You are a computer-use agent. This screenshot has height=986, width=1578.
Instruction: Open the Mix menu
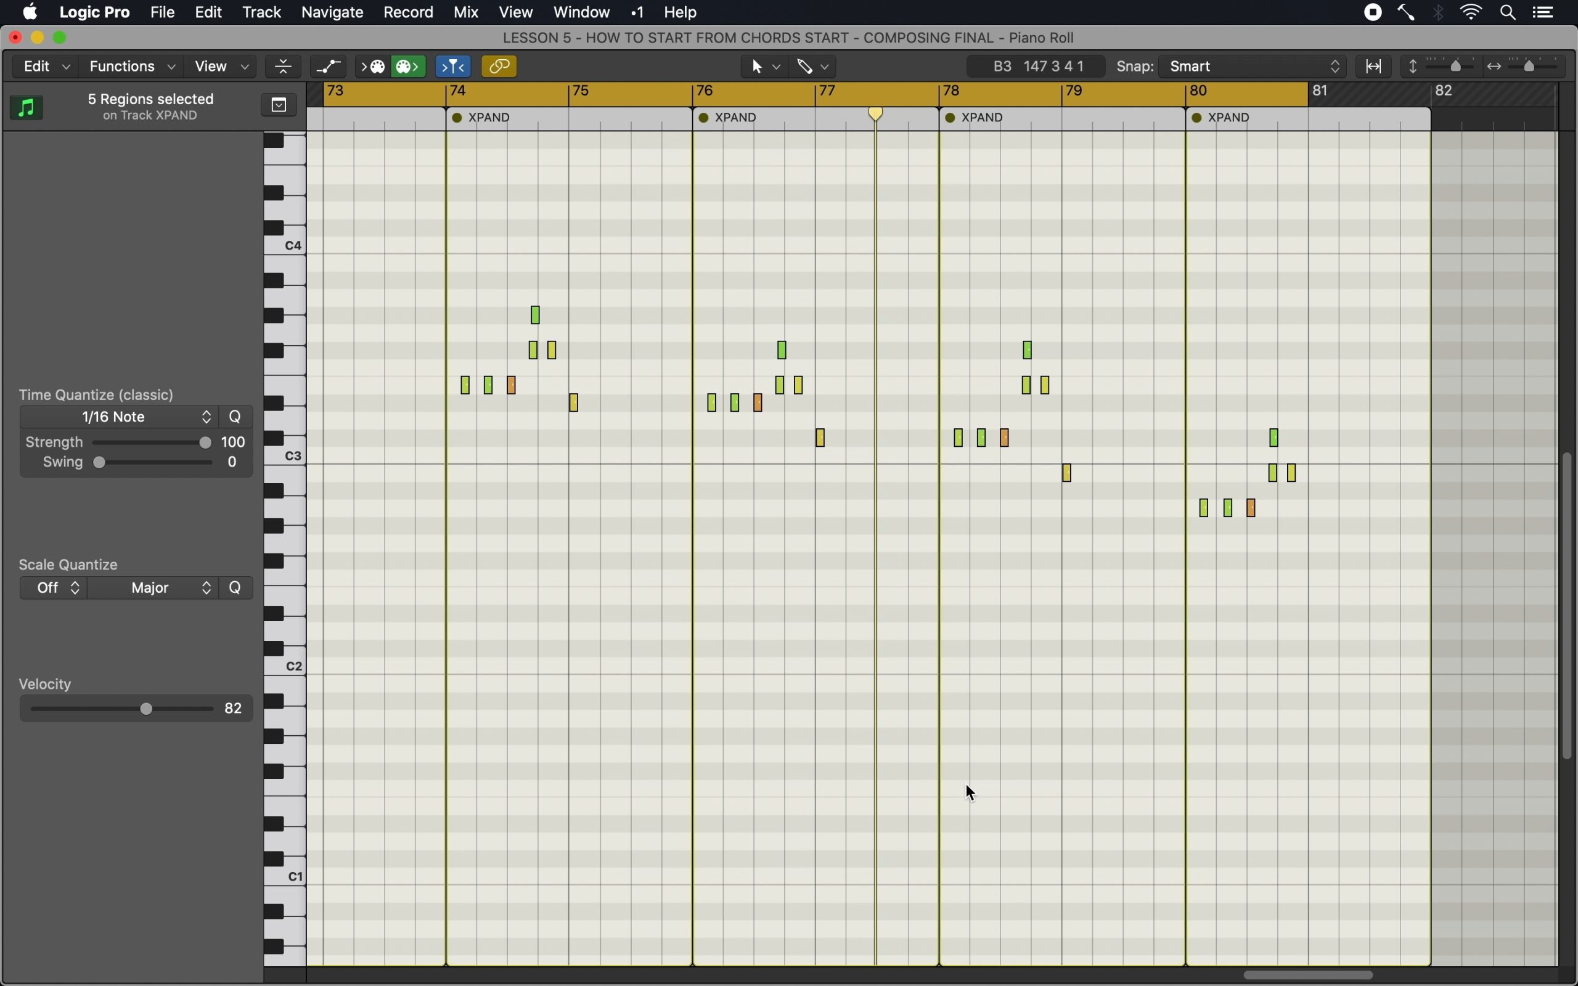coord(467,12)
